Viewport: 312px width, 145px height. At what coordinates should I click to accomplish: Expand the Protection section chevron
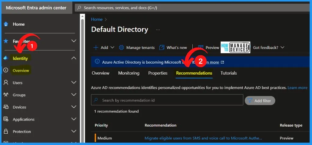(x=74, y=131)
